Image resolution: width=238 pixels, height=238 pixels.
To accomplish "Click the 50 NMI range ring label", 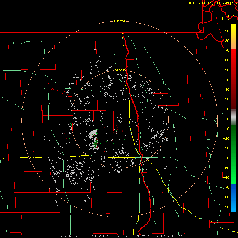I will pyautogui.click(x=120, y=70).
